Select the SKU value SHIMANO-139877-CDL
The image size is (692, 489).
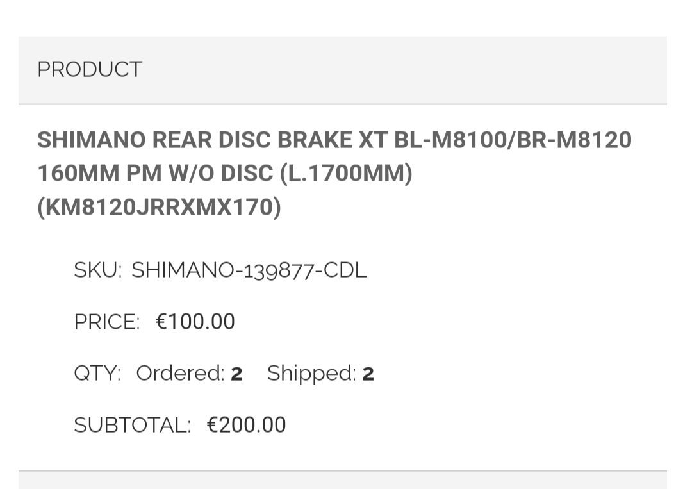pos(249,270)
